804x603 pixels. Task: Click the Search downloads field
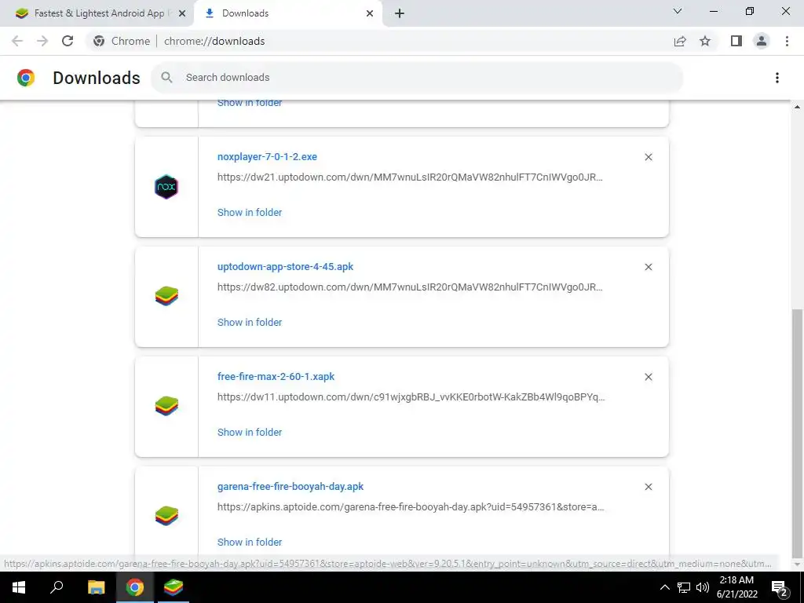pos(416,78)
